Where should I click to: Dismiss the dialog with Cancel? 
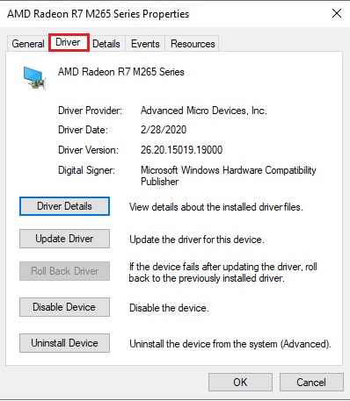(311, 382)
